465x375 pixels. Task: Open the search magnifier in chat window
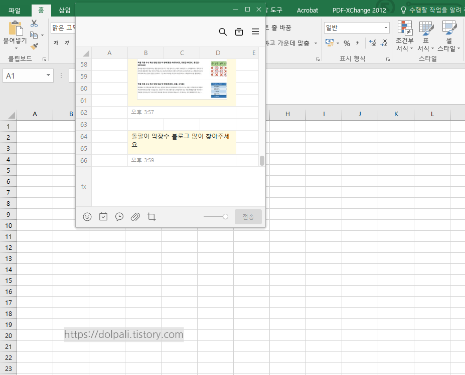point(223,32)
